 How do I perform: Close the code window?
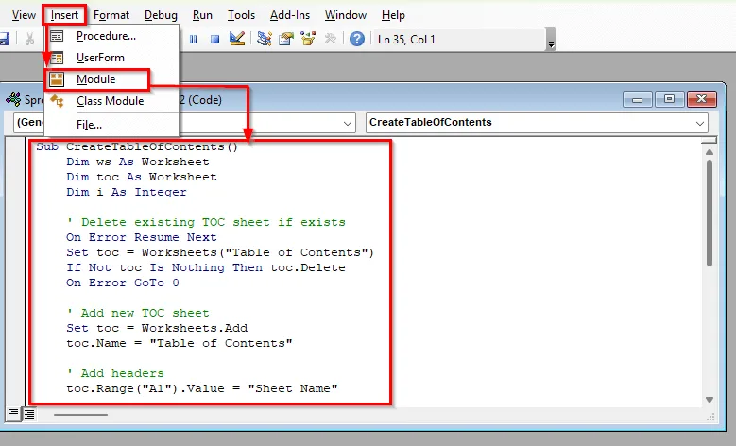(702, 99)
